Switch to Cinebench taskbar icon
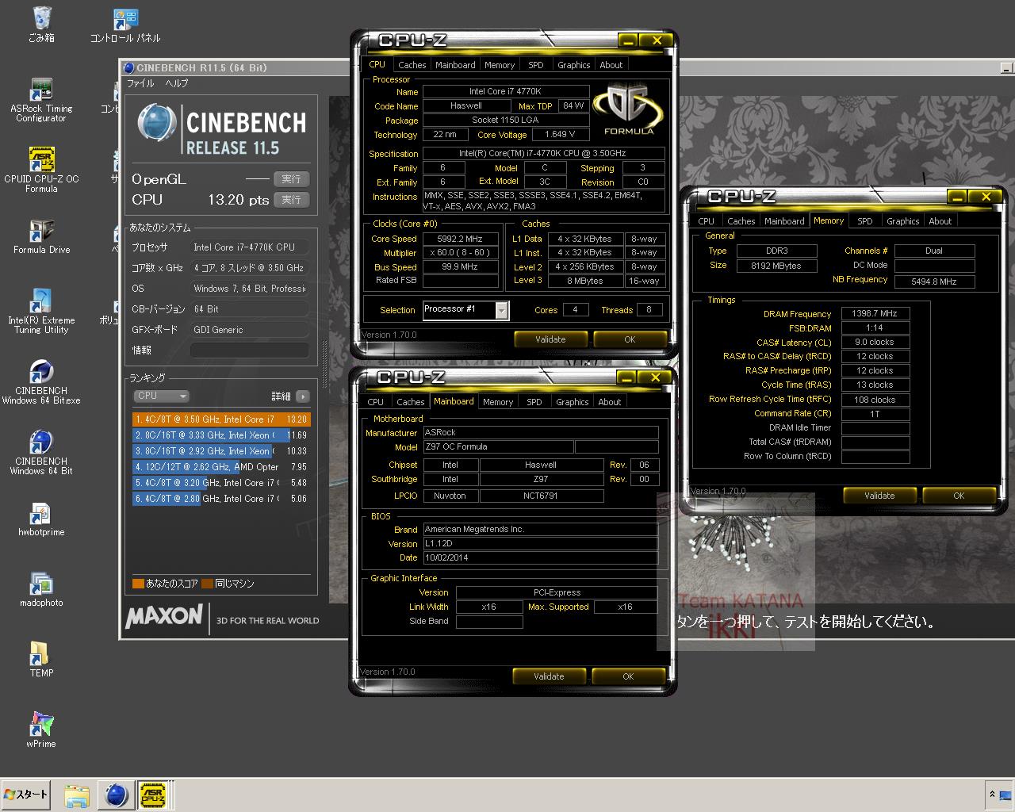This screenshot has height=812, width=1015. [x=117, y=795]
